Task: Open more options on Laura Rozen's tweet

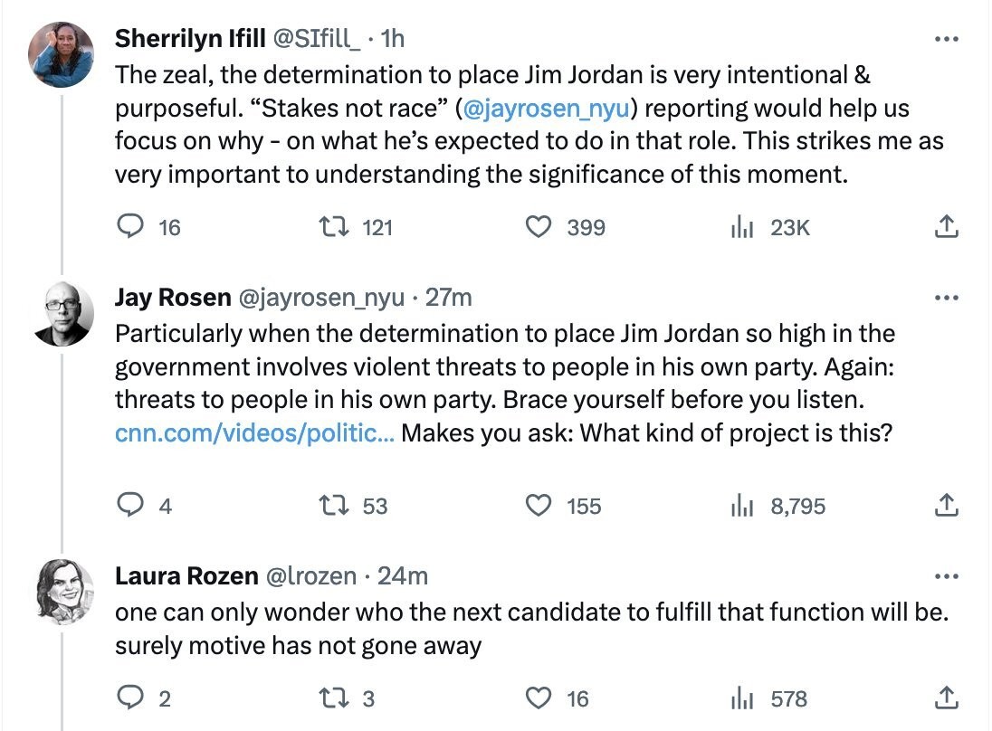Action: point(946,576)
